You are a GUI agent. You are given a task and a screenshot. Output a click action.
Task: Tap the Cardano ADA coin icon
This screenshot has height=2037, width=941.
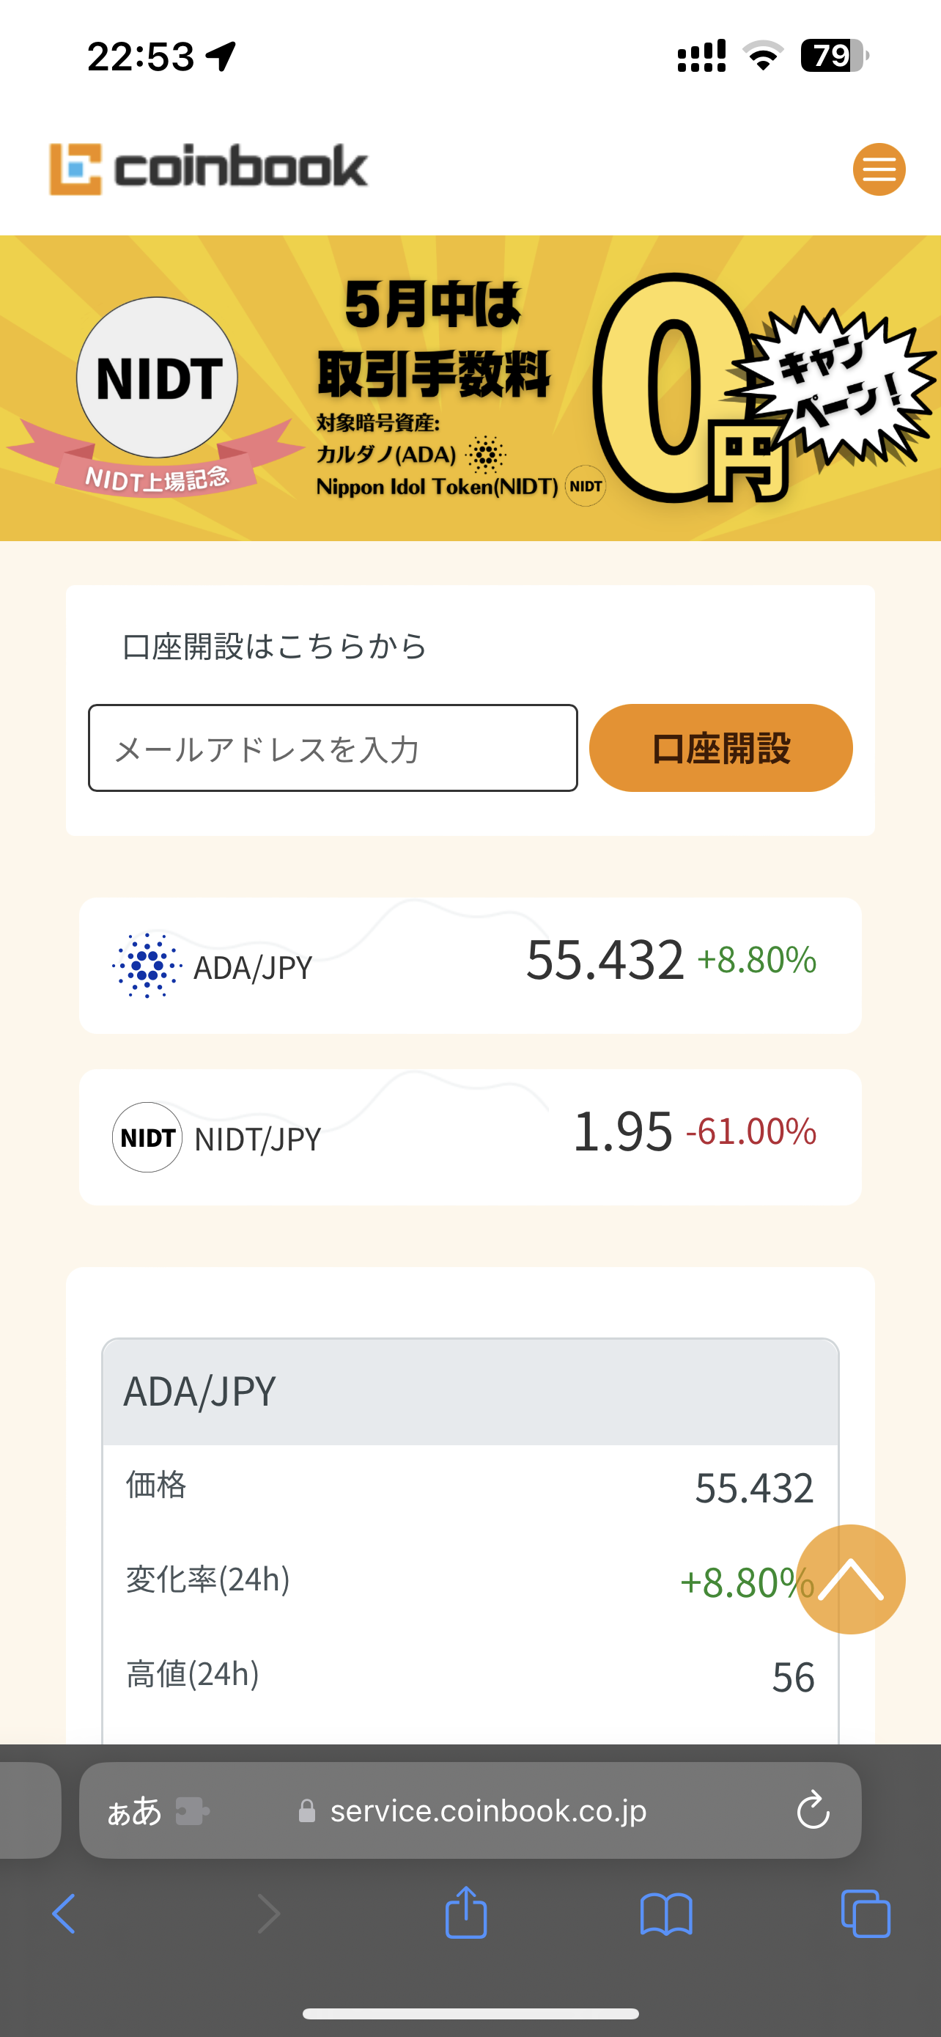(147, 966)
